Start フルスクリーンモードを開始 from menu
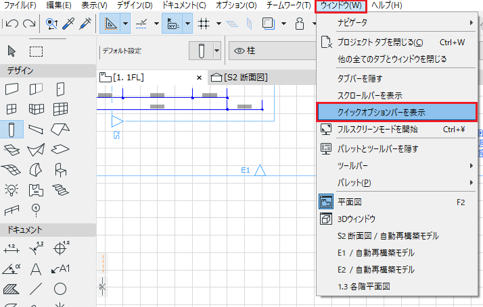This screenshot has width=483, height=307. pyautogui.click(x=397, y=130)
